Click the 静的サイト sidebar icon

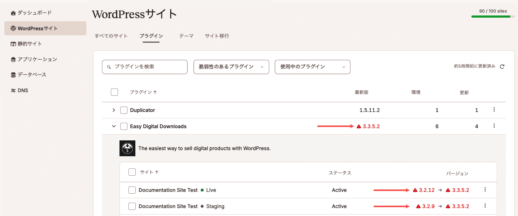pyautogui.click(x=13, y=44)
